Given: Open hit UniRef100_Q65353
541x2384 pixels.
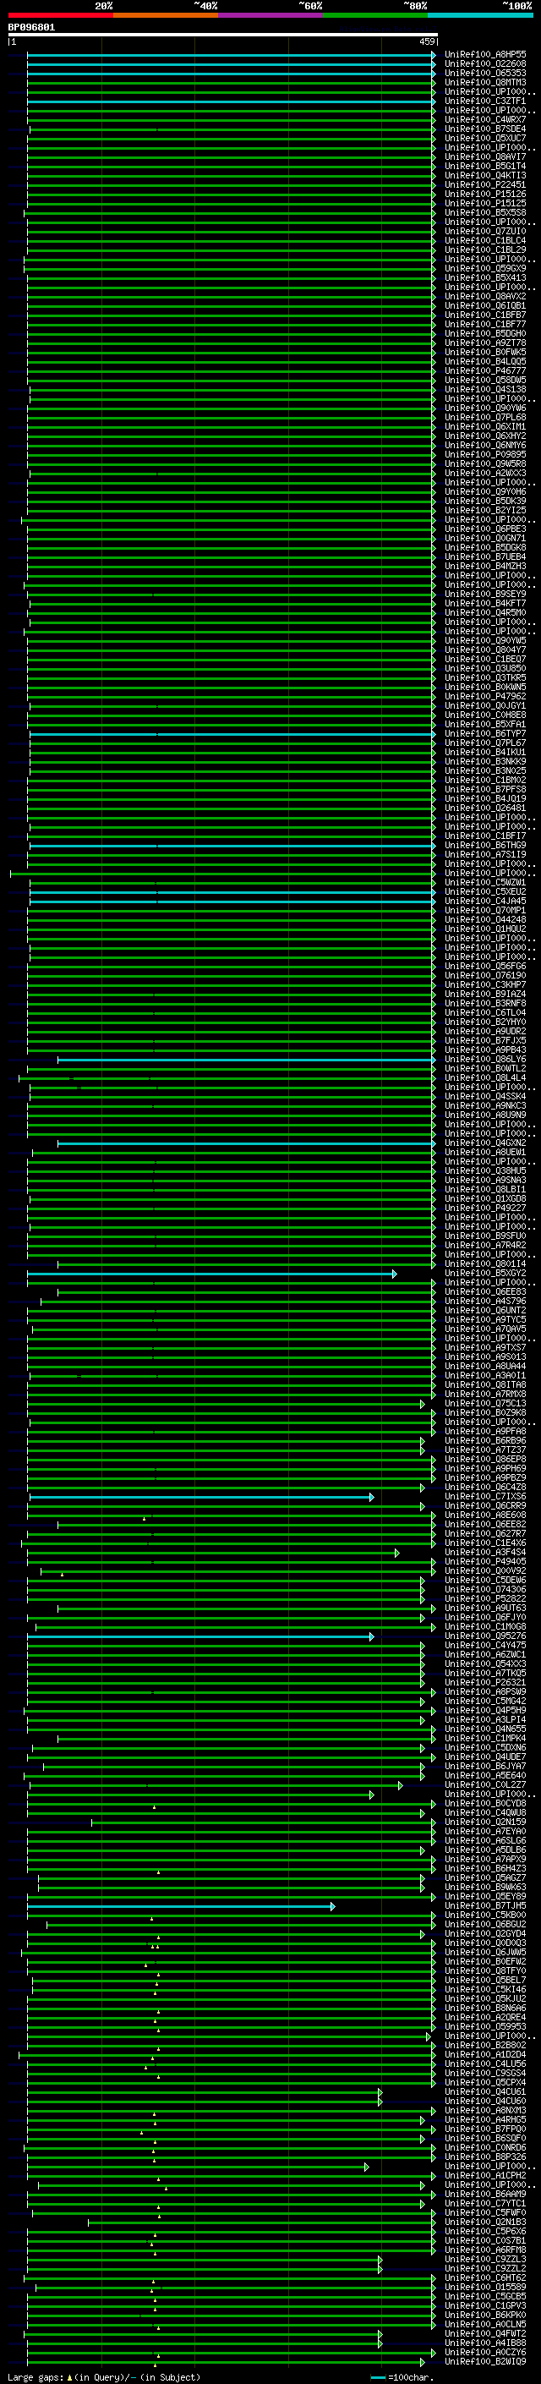Looking at the screenshot, I should point(485,73).
